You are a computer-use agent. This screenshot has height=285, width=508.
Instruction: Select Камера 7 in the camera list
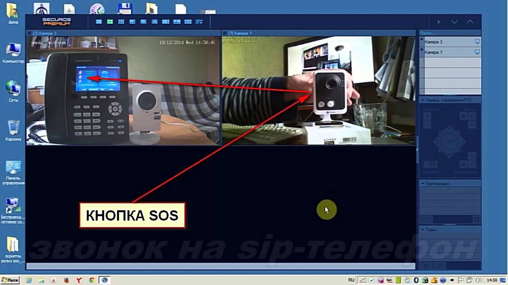(x=450, y=52)
